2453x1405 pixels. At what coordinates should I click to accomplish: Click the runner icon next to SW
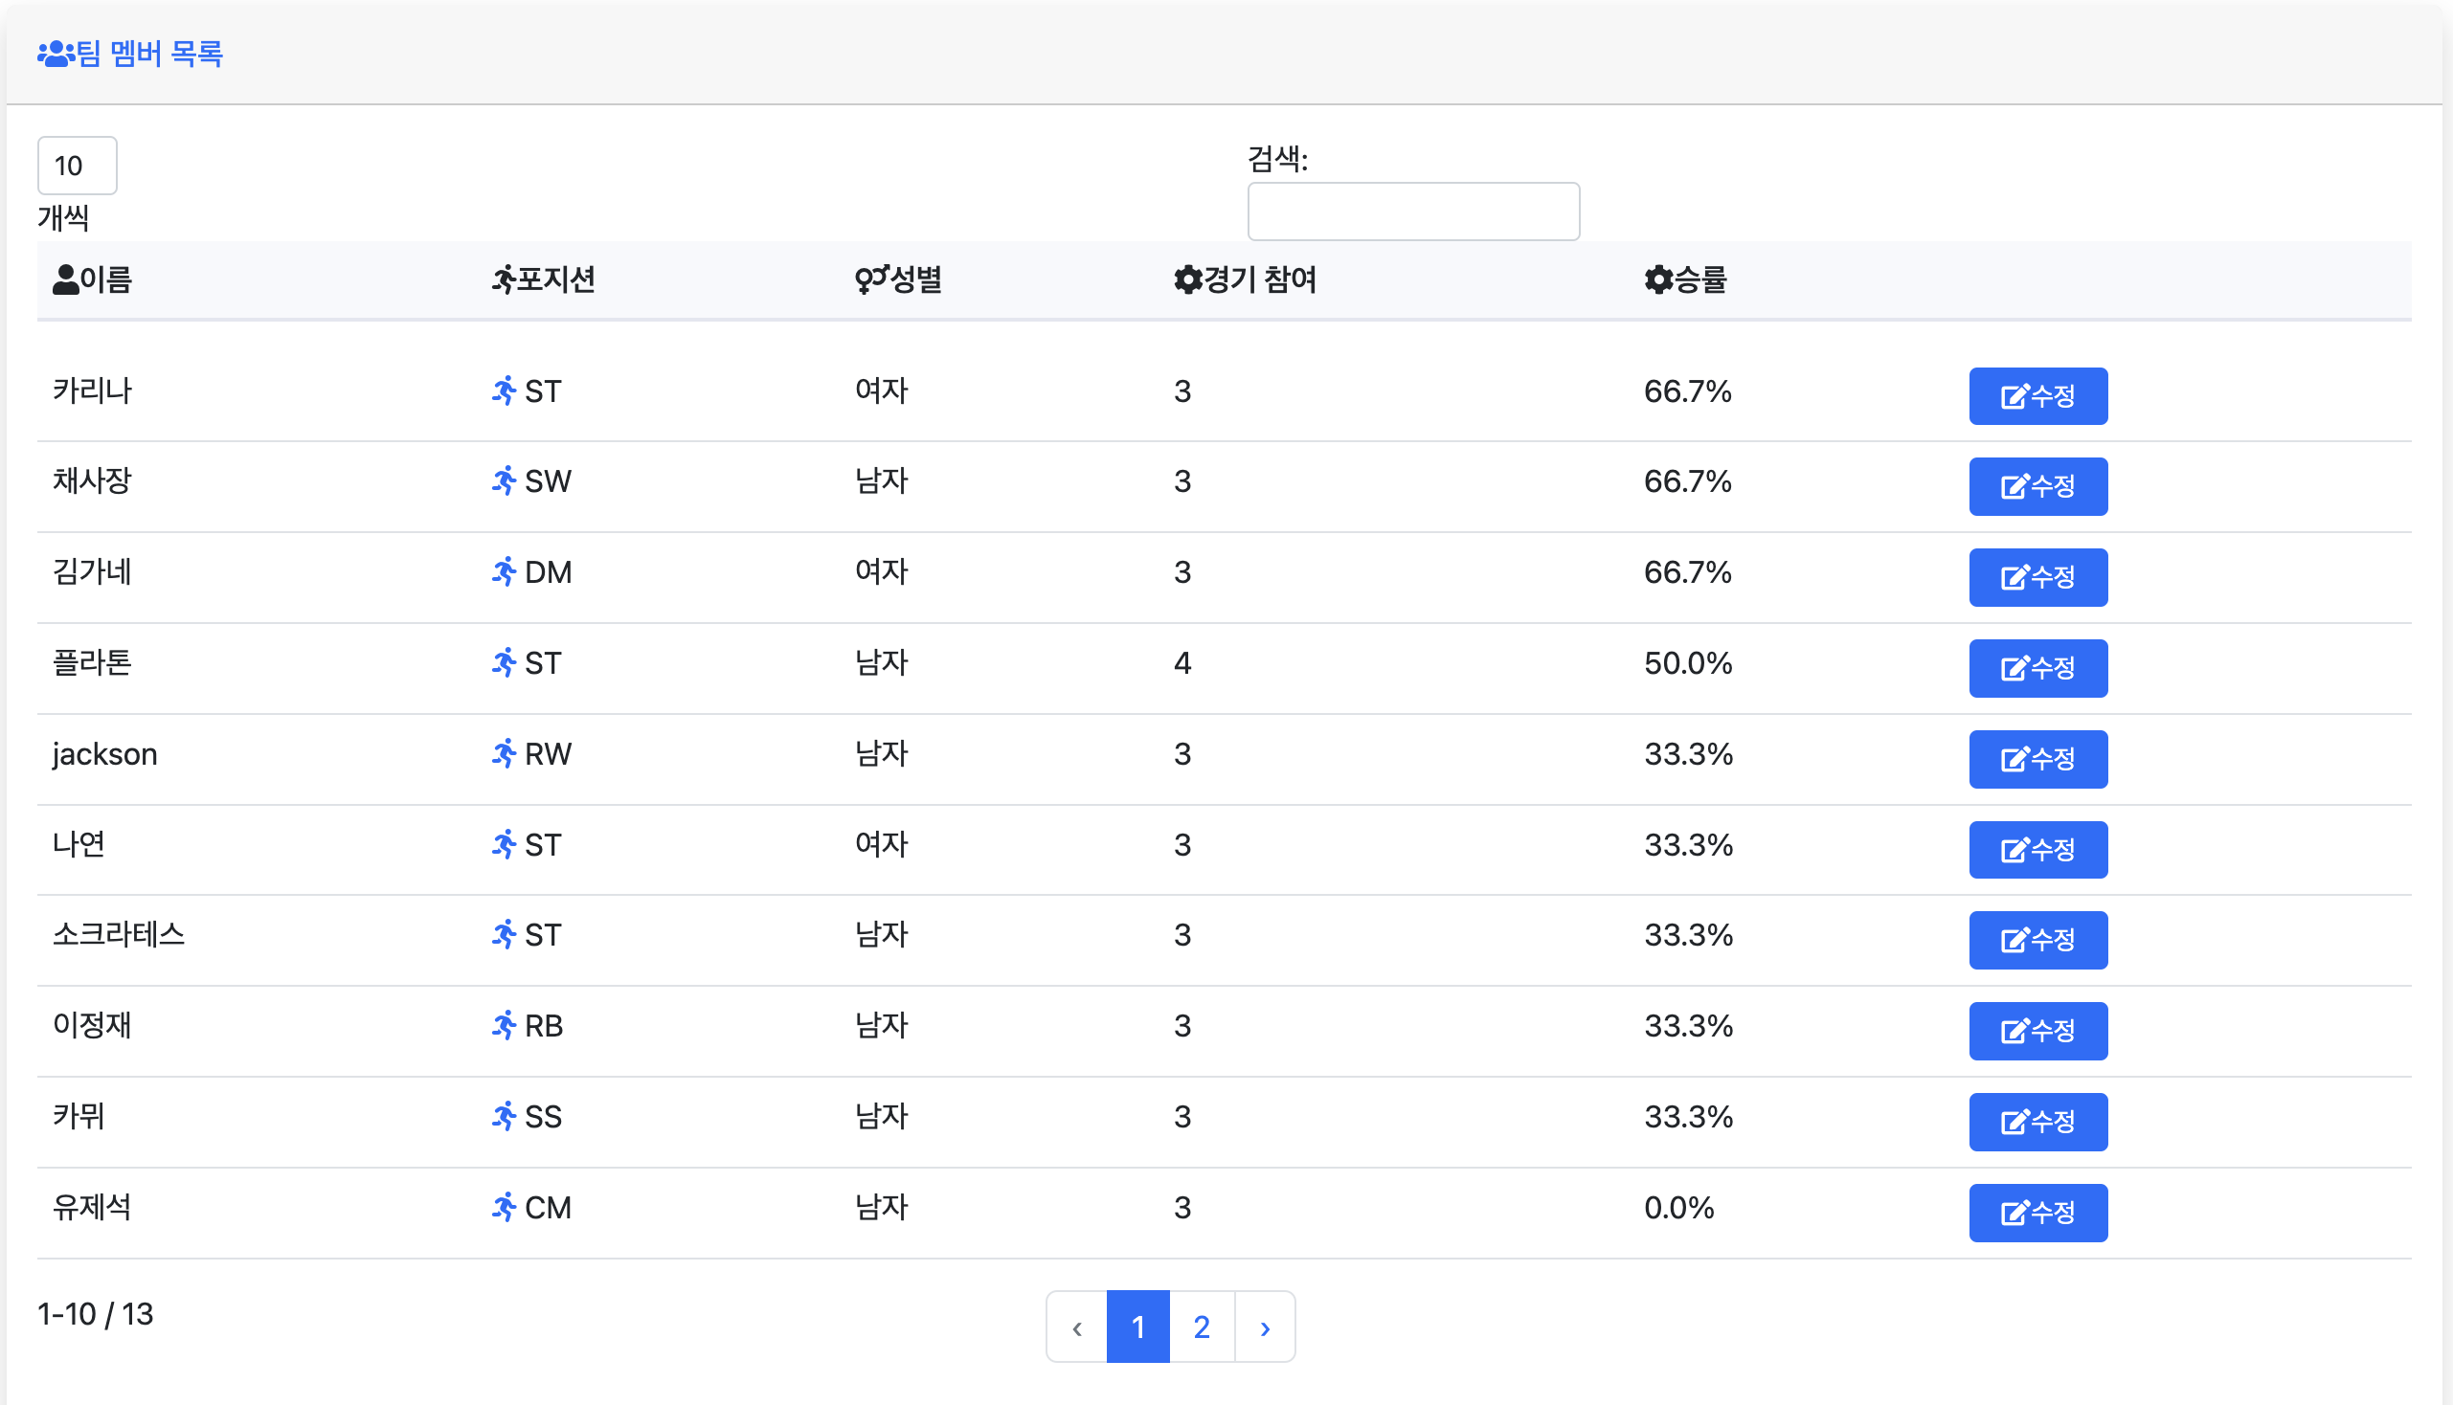(x=504, y=480)
